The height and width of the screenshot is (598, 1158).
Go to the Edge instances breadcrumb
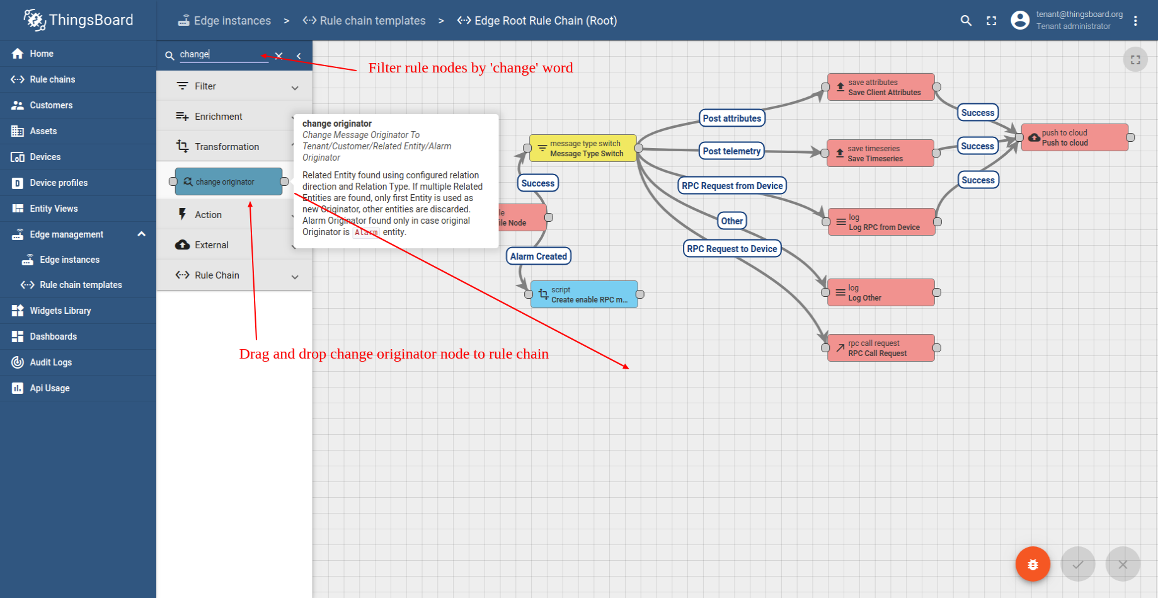[224, 21]
